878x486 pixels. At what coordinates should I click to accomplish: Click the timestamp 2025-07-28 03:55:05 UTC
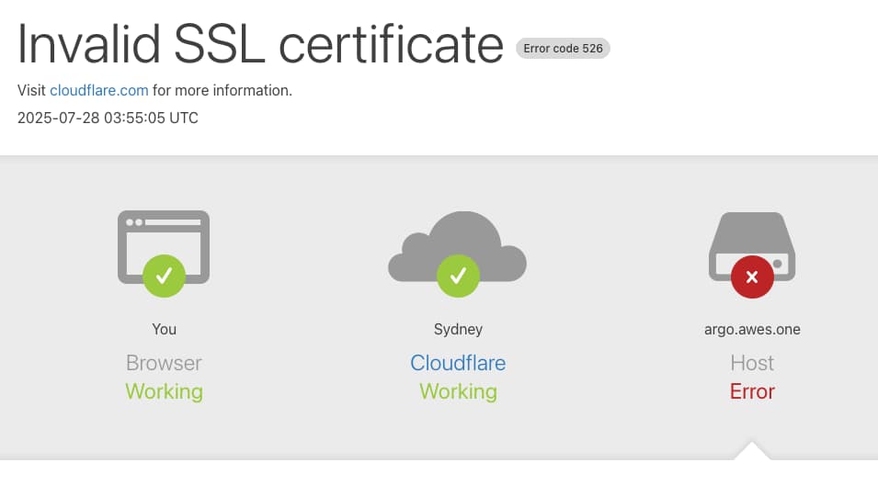(108, 118)
